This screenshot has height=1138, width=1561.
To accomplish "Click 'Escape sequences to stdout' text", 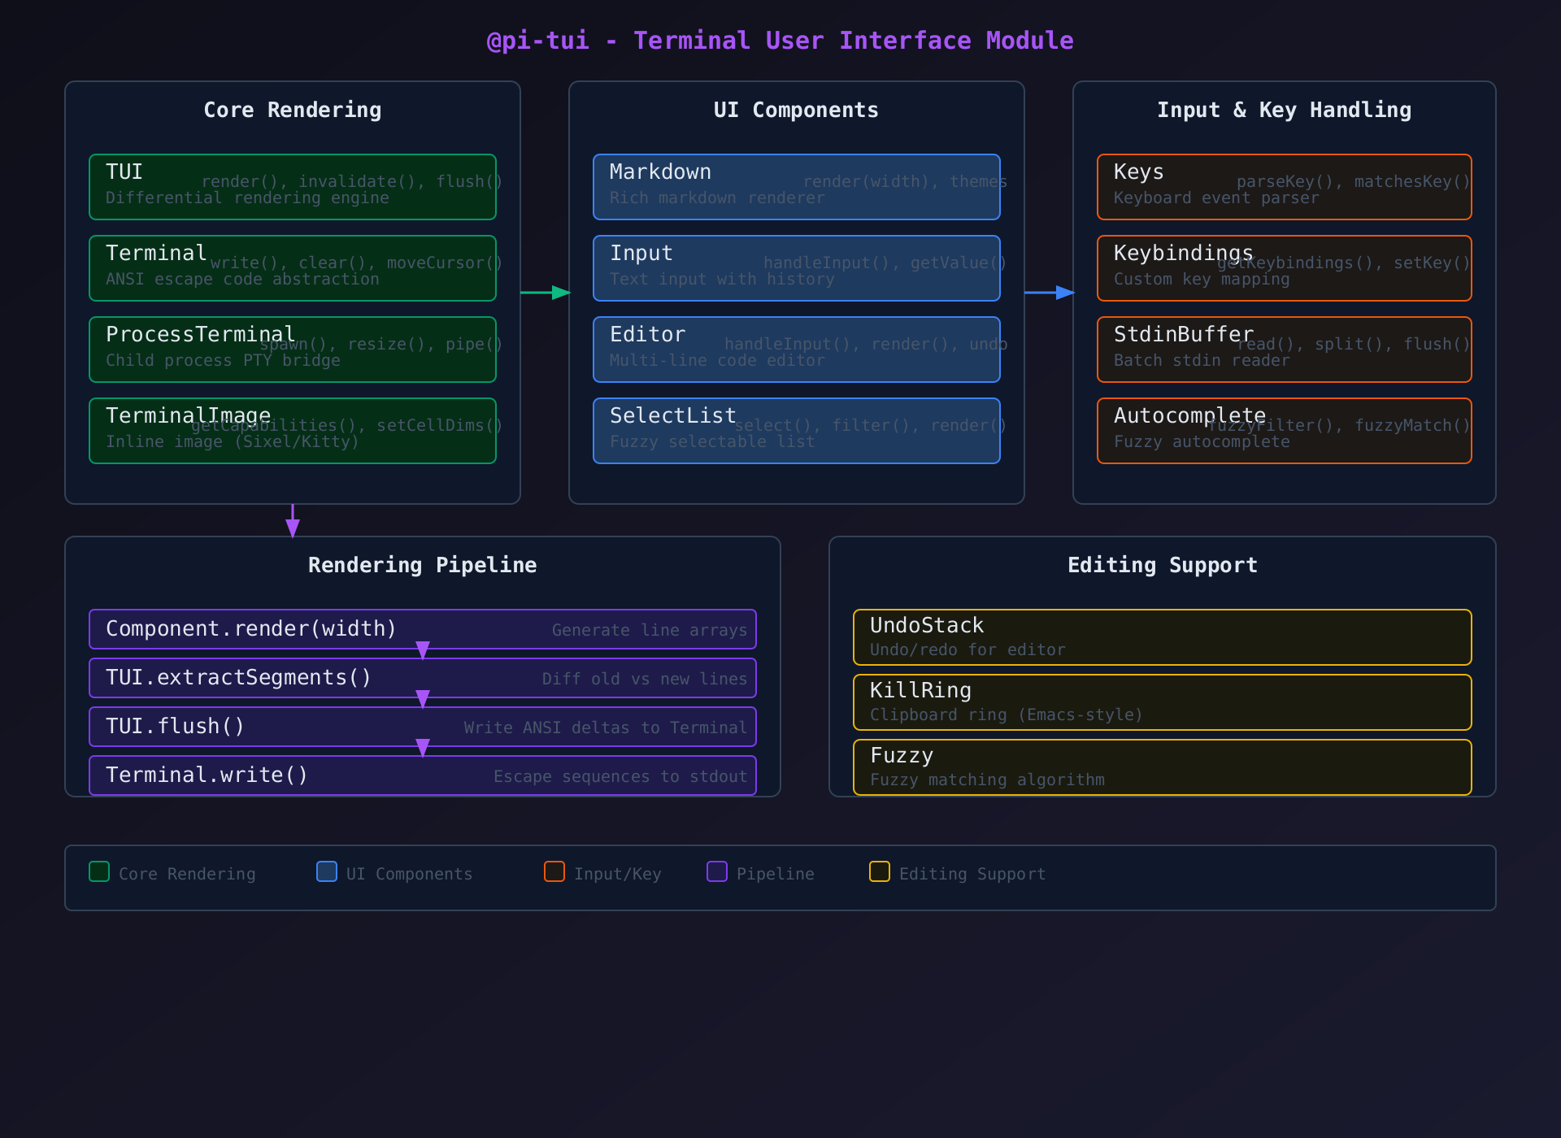I will pos(620,776).
